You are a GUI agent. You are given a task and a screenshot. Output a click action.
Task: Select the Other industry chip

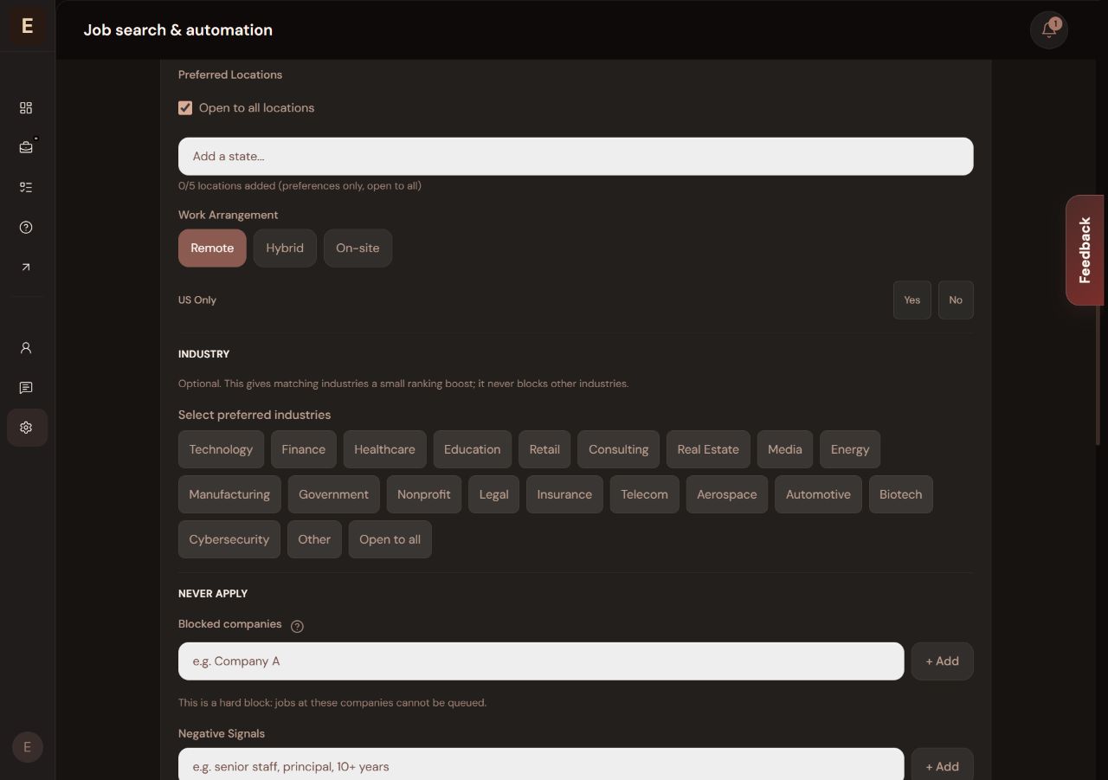(314, 539)
